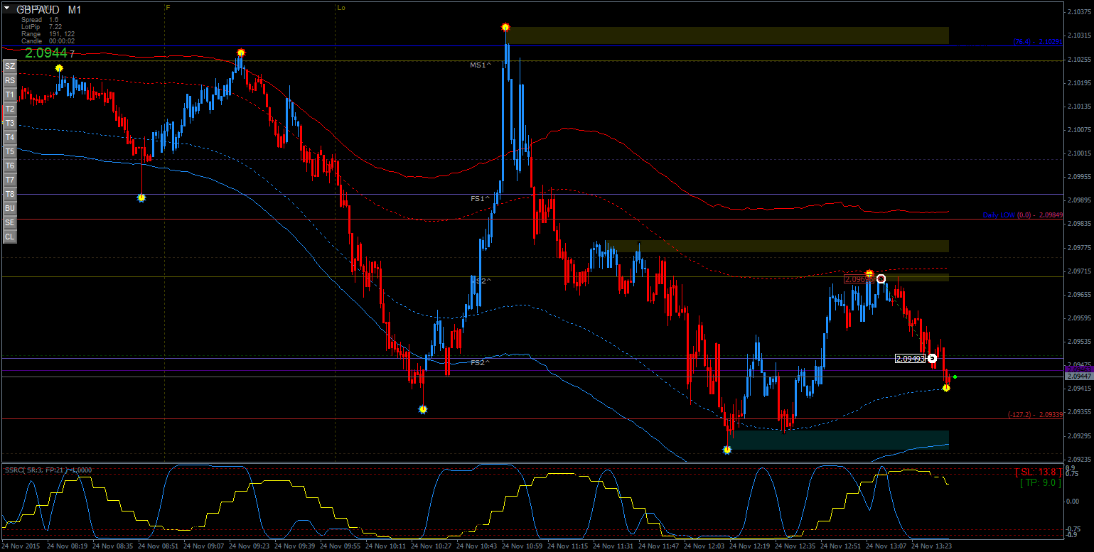Click the latest yellow marker below current candle

tap(946, 387)
